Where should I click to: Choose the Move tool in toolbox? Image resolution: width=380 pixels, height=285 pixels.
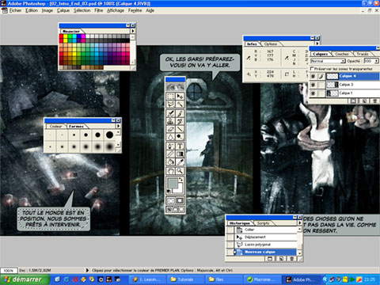[180, 97]
